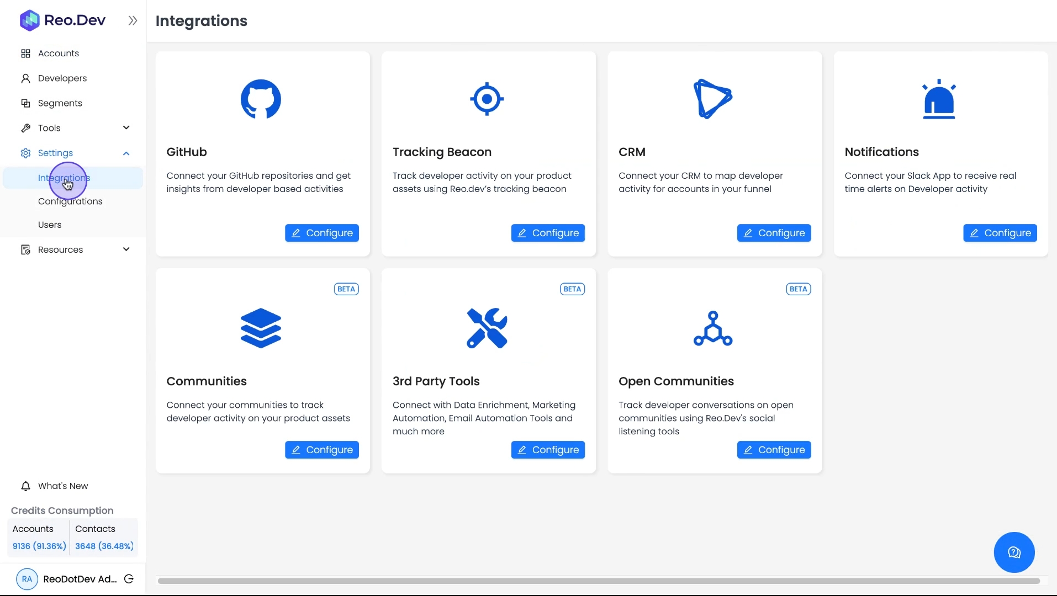Expand the Resources menu

[126, 249]
